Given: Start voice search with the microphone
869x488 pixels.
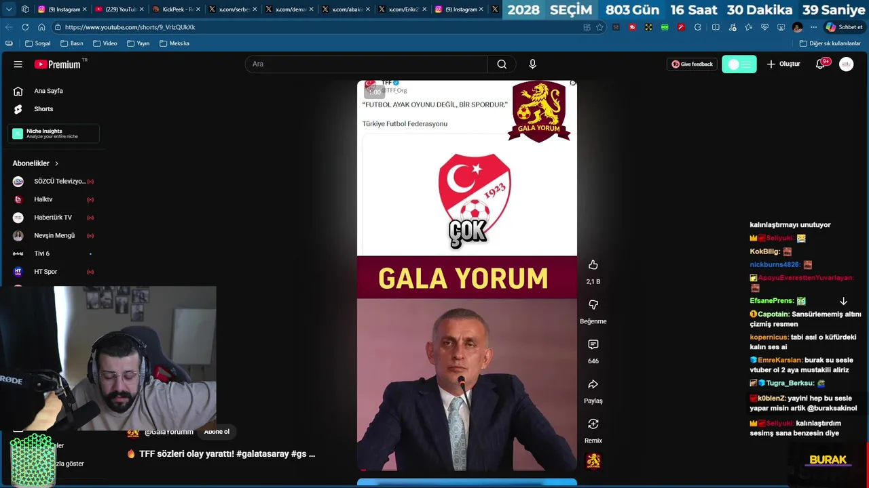Looking at the screenshot, I should pos(532,64).
